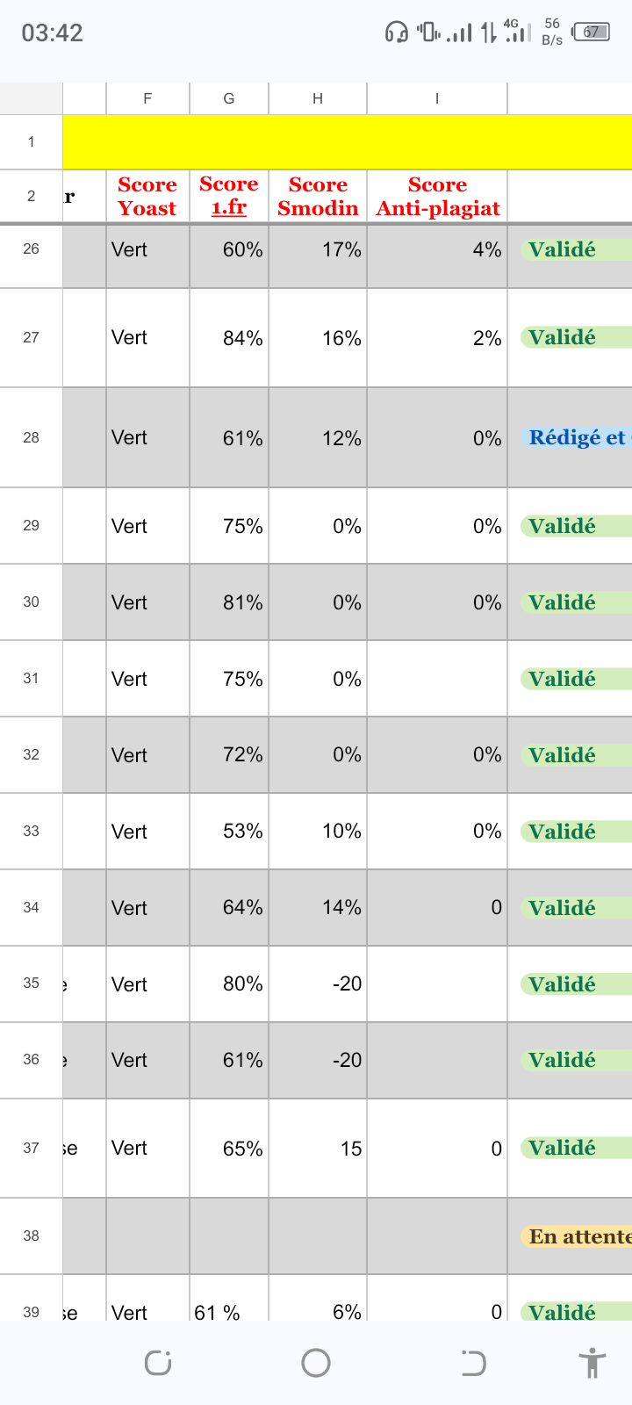This screenshot has width=632, height=1405.
Task: Open the En attente status dropdown in row 38
Action: (577, 1236)
